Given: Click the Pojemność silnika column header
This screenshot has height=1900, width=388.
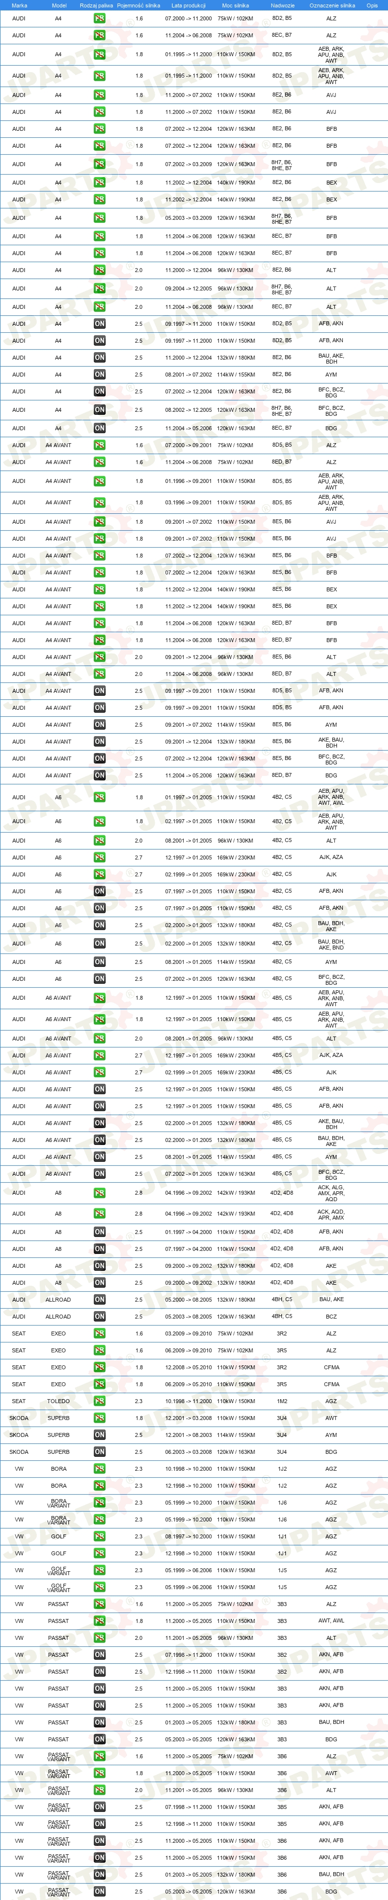Looking at the screenshot, I should [x=138, y=5].
